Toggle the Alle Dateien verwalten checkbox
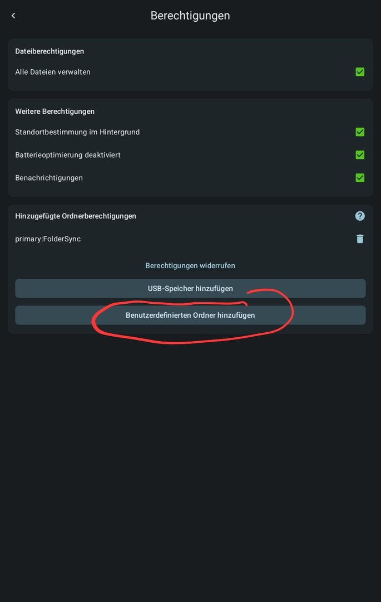 360,72
